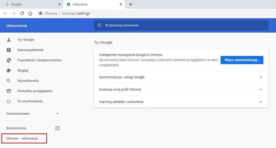Focus the Przeszukaj ustawienia search field

point(181,25)
